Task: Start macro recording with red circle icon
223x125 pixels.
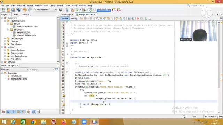Action: pos(138,18)
